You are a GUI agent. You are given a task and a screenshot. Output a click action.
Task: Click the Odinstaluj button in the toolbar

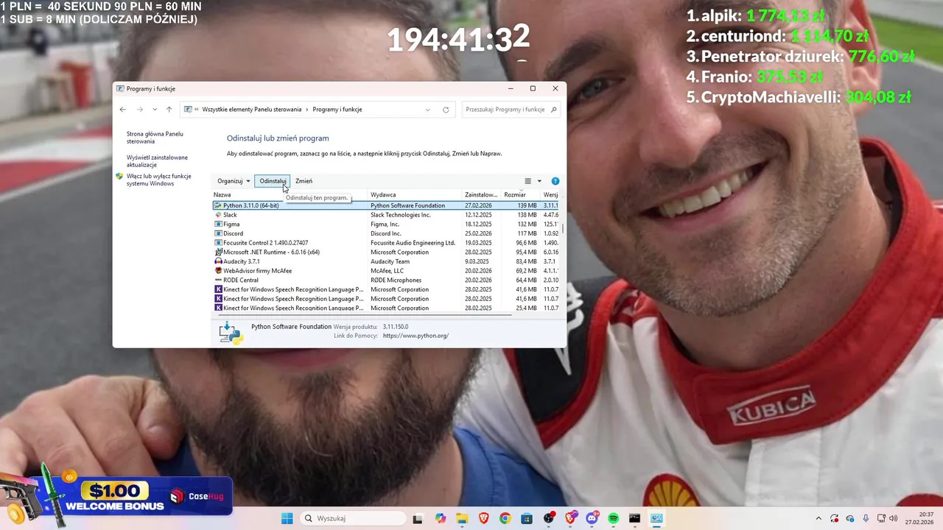[273, 181]
